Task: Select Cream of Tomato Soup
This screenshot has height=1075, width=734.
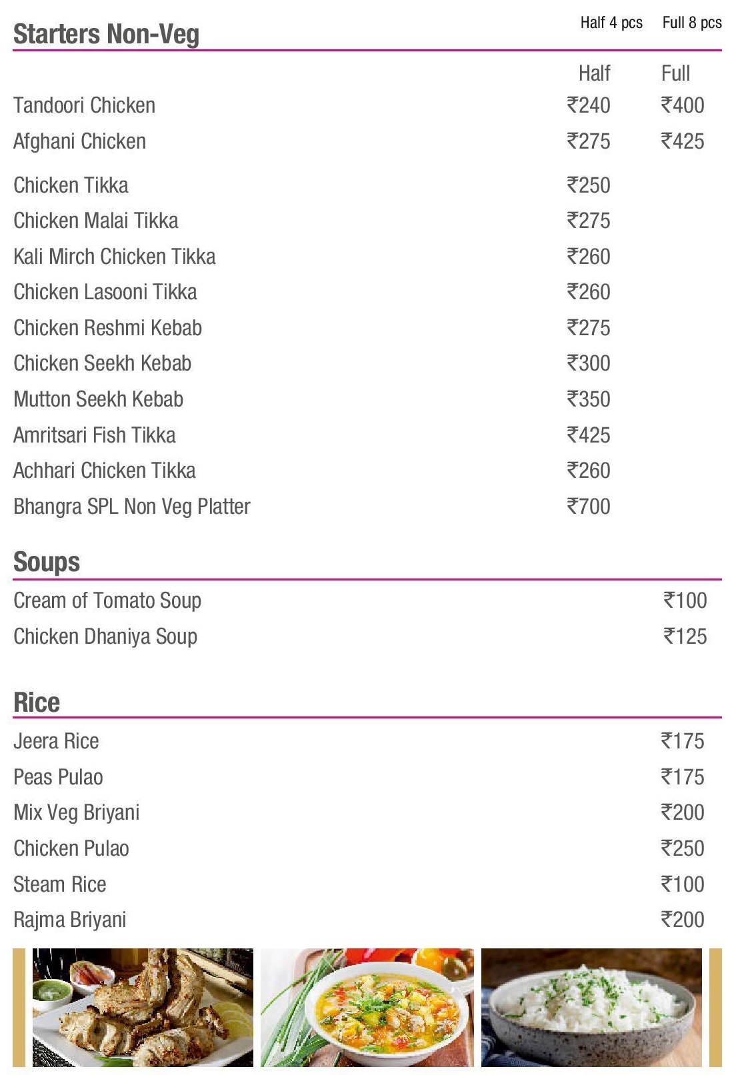Action: click(107, 600)
